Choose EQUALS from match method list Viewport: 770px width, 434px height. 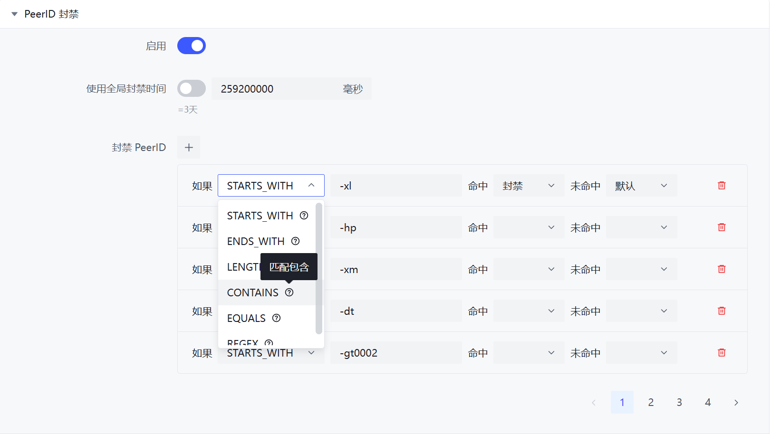tap(246, 318)
